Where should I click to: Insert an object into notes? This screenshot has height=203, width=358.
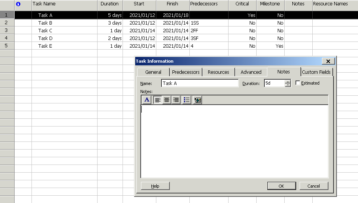(198, 100)
